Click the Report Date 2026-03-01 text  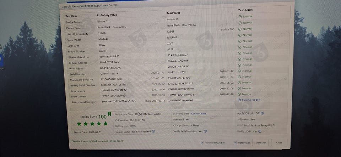[87, 132]
